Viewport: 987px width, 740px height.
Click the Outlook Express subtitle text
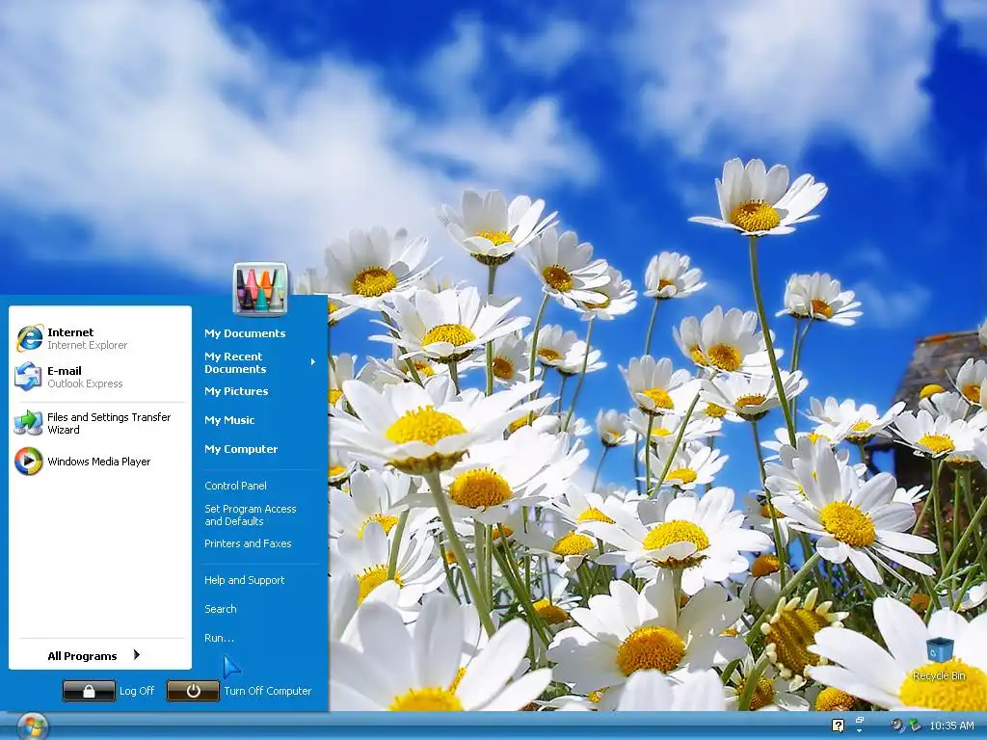pos(85,383)
